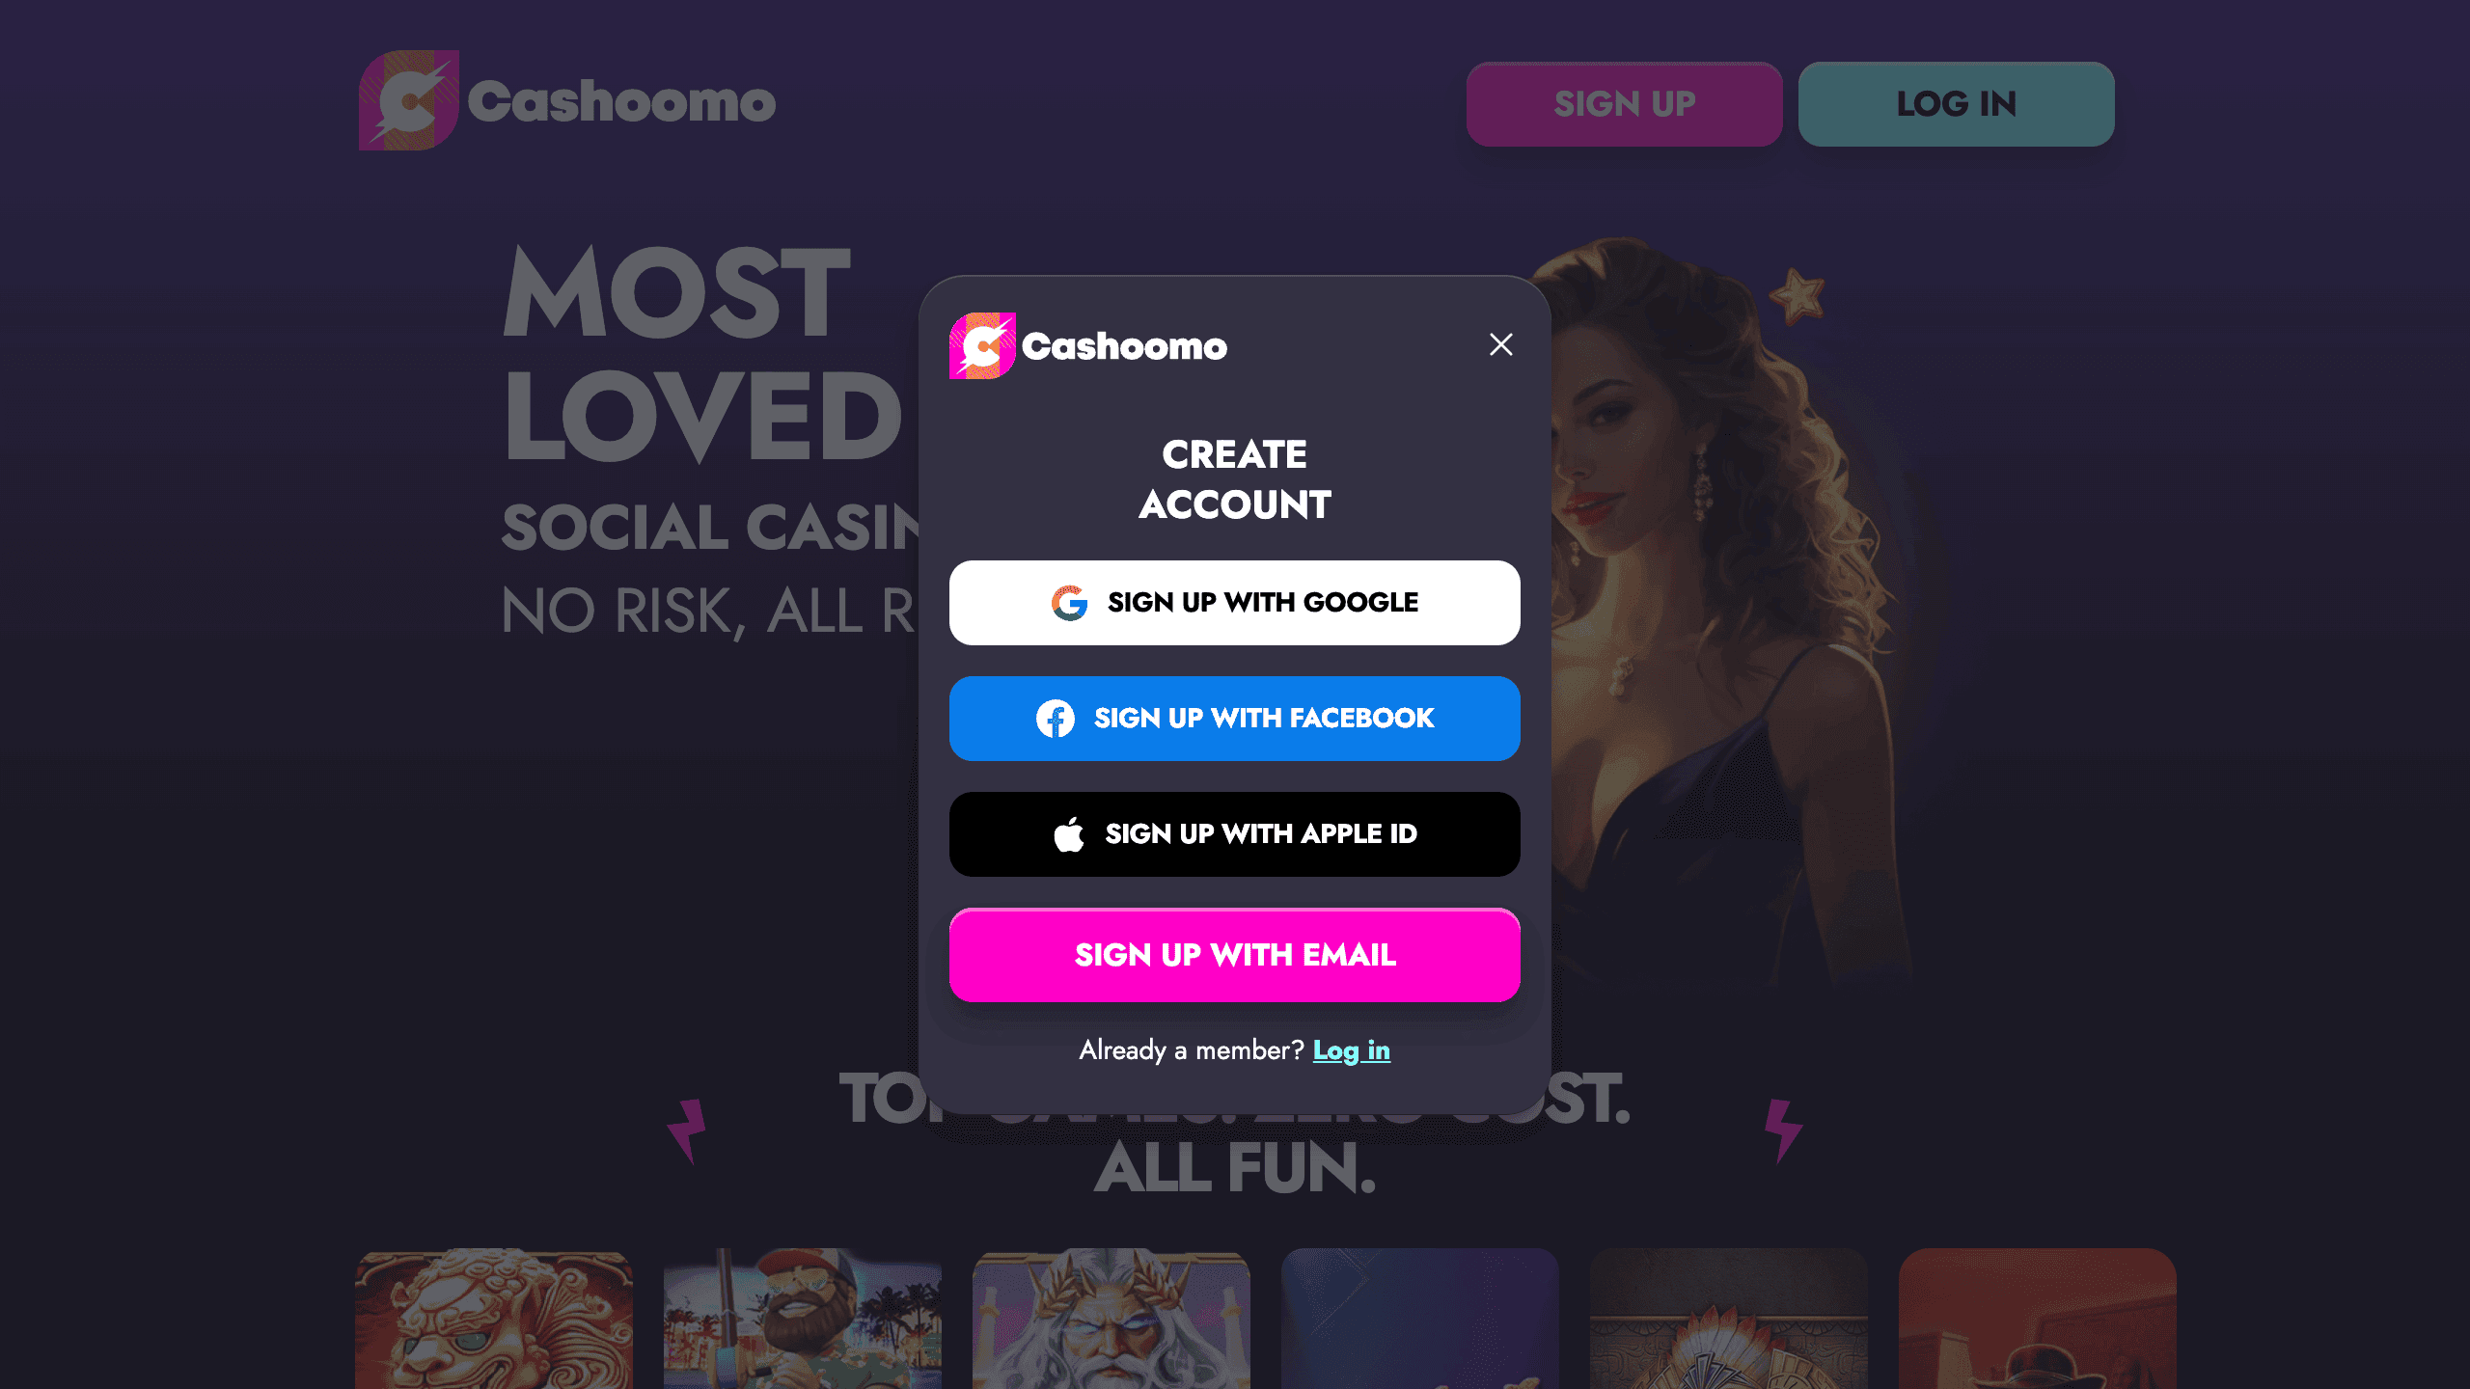Click the Cashoomo logo in the dialog
2470x1389 pixels.
[x=1088, y=345]
